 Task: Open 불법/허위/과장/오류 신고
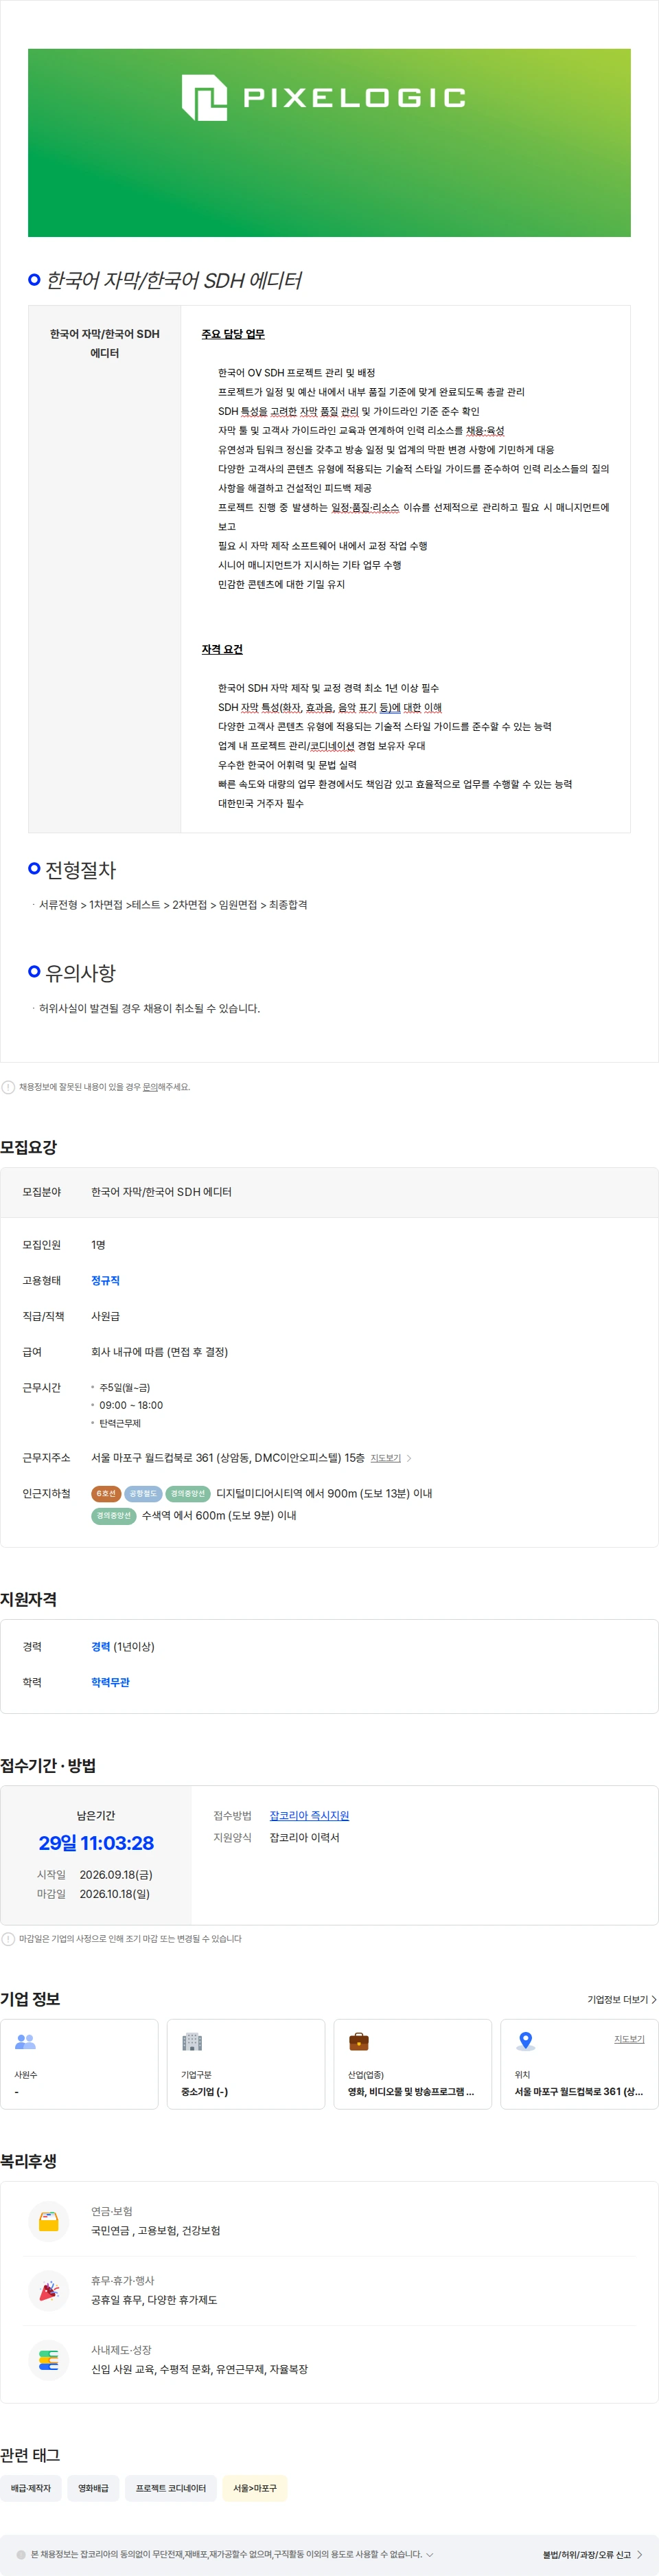click(592, 2554)
